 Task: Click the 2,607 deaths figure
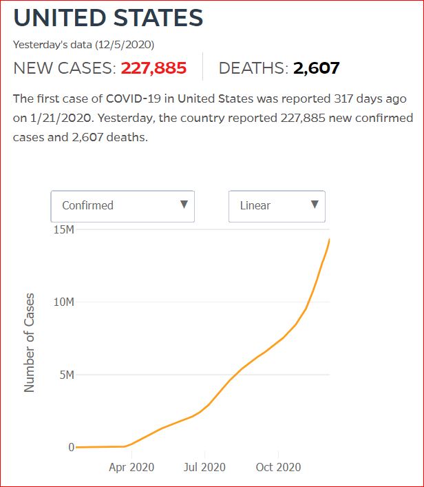(x=317, y=68)
